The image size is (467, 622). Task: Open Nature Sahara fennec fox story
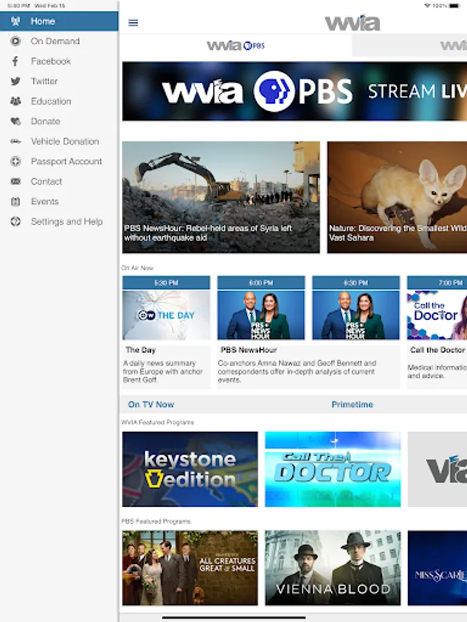[x=397, y=197]
